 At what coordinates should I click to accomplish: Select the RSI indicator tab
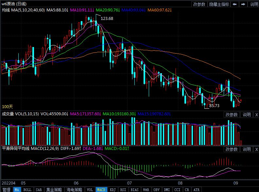pos(123,189)
